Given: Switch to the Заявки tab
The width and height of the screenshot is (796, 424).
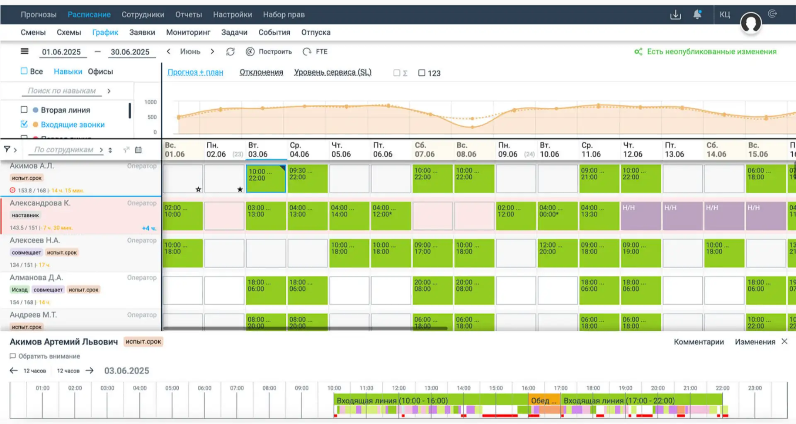Looking at the screenshot, I should [x=142, y=32].
